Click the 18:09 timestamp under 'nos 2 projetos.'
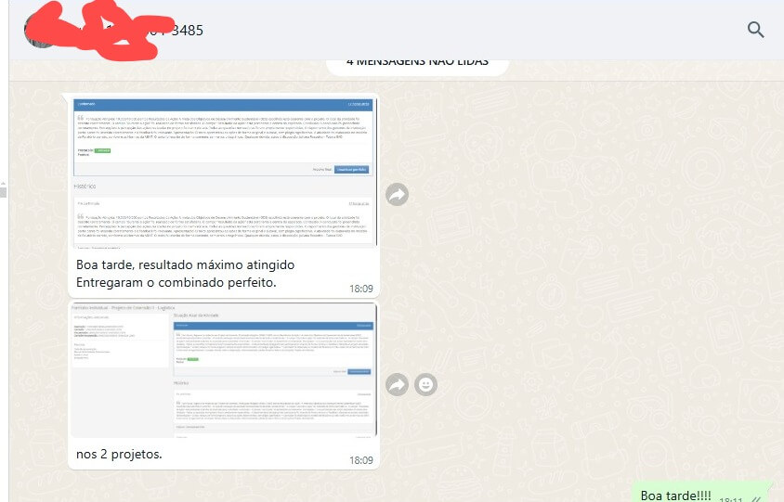This screenshot has width=784, height=502. pos(360,460)
